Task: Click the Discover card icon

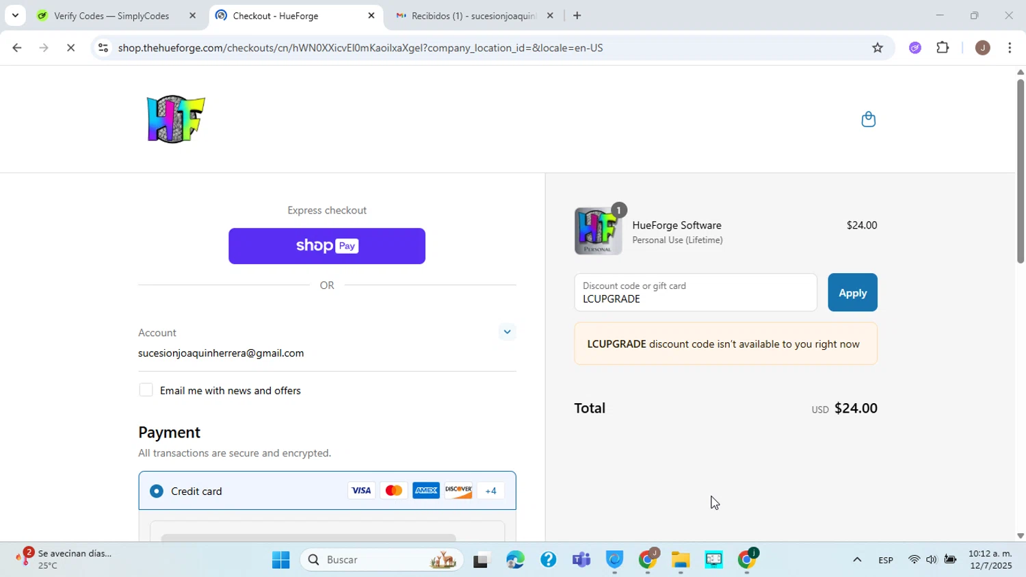Action: click(x=458, y=491)
